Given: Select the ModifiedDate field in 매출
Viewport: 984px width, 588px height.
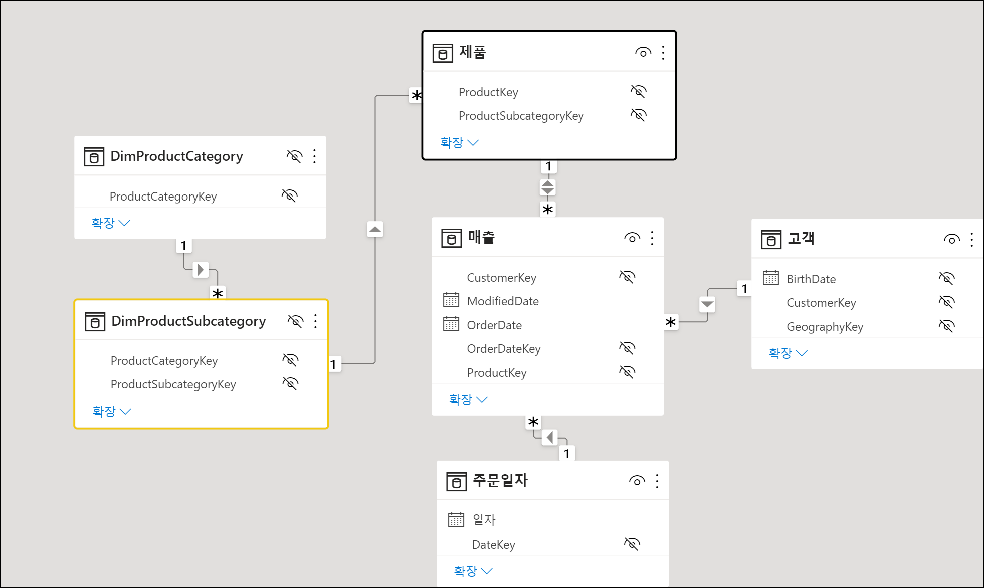Looking at the screenshot, I should coord(502,301).
